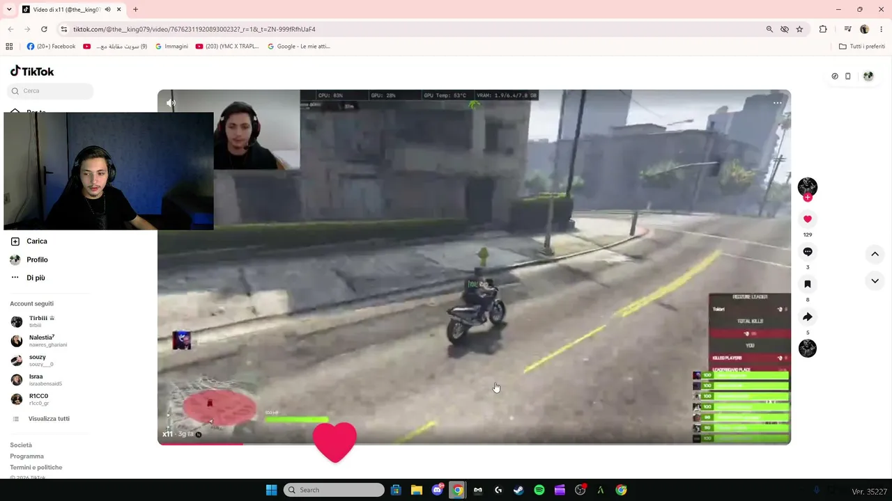Open the YMC X TRAPL bookmark
892x501 pixels.
pyautogui.click(x=227, y=47)
